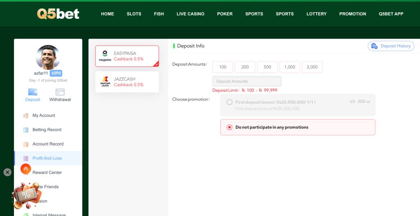Close the floating promo widget
The image size is (420, 216).
coord(7,172)
